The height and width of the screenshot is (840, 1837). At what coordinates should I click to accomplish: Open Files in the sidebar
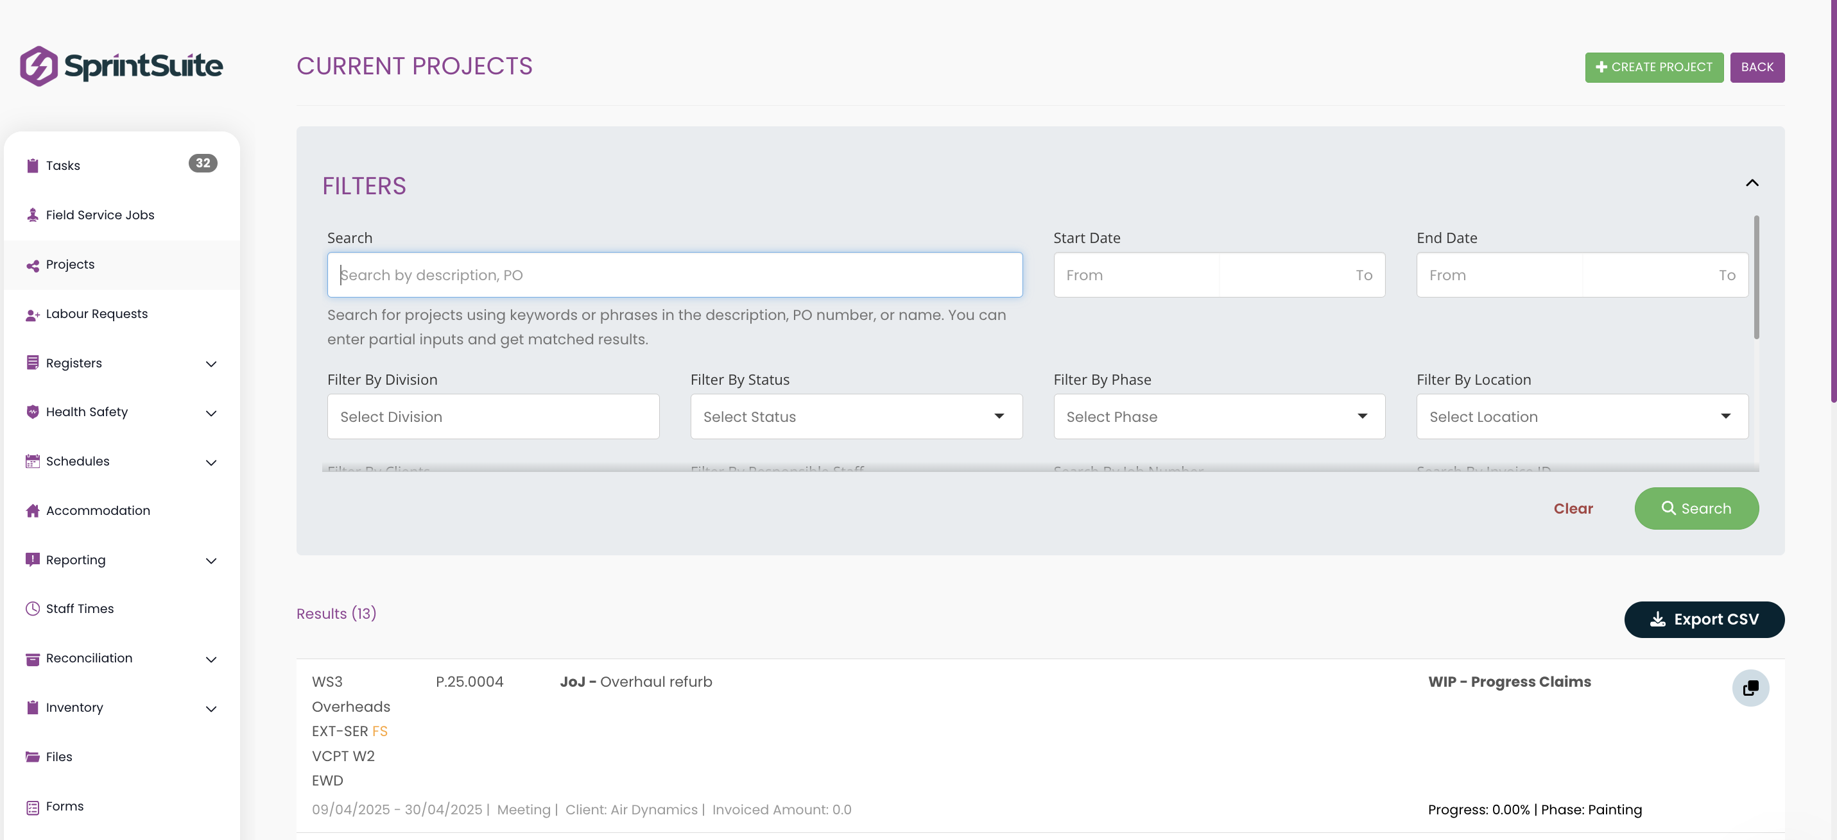pos(121,757)
